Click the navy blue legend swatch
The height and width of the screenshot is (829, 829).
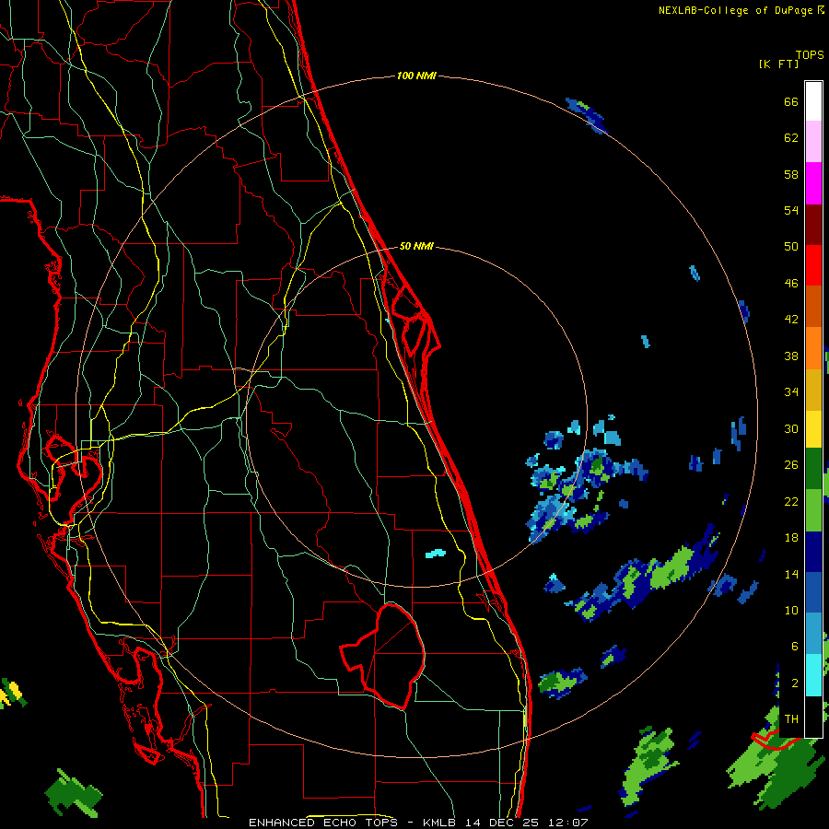pyautogui.click(x=813, y=552)
